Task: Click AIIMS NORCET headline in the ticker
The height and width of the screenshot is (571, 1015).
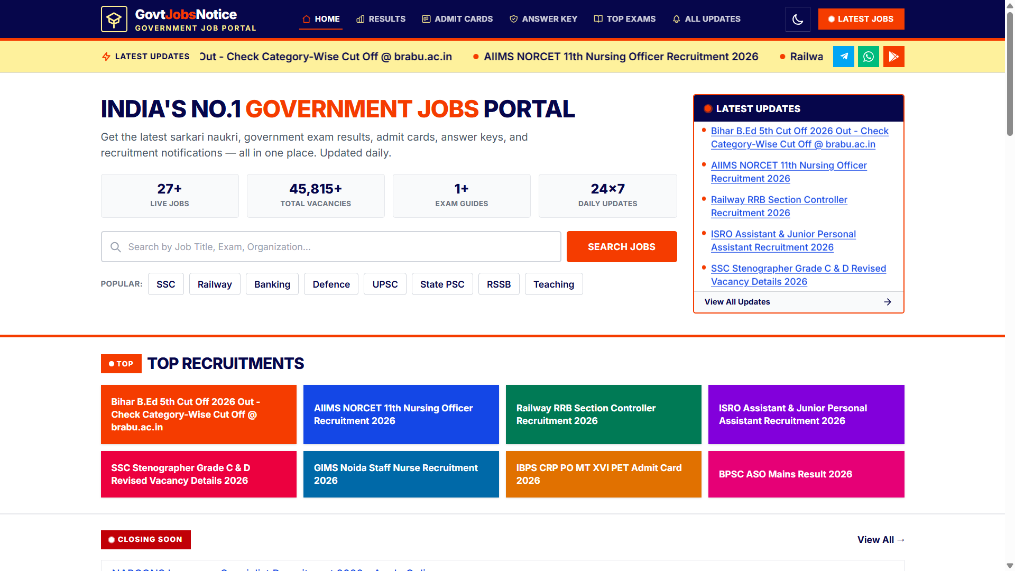Action: coord(621,57)
